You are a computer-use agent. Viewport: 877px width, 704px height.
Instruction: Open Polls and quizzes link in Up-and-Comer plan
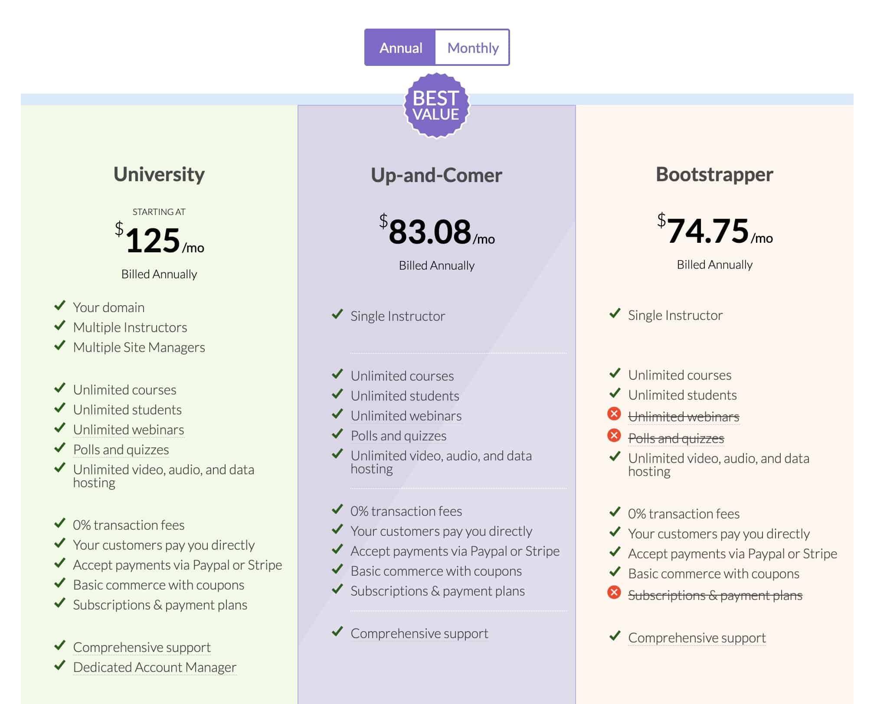click(398, 436)
